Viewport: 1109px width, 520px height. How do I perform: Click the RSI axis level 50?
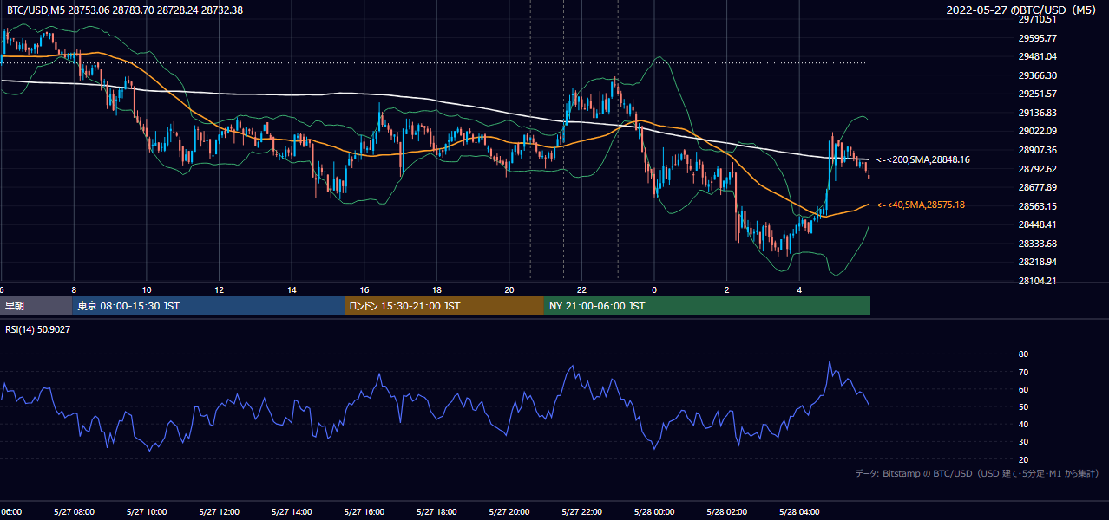[1023, 406]
